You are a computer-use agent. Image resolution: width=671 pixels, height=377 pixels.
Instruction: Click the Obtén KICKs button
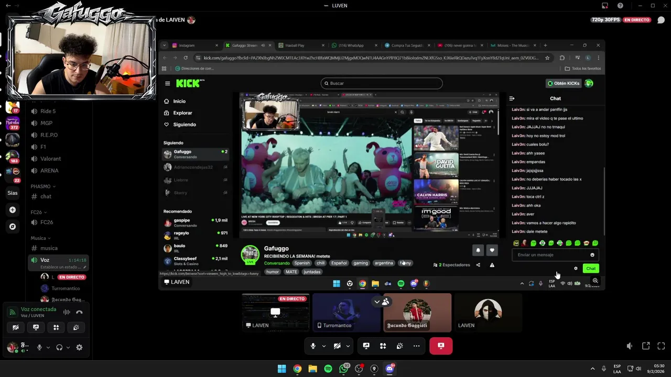coord(564,83)
